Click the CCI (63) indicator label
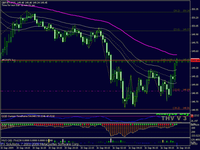The height and width of the screenshot is (150, 200). 8,126
